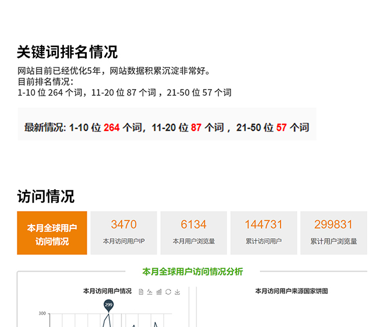This screenshot has width=392, height=327.
Task: Click the 关键词排名情况 heading
Action: pos(67,52)
